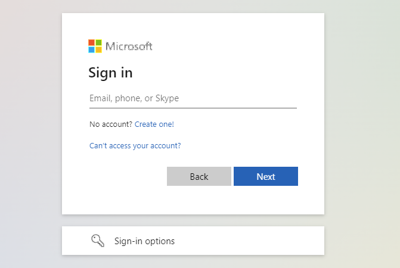Click the gradient background outside the sign-in card

(362, 127)
